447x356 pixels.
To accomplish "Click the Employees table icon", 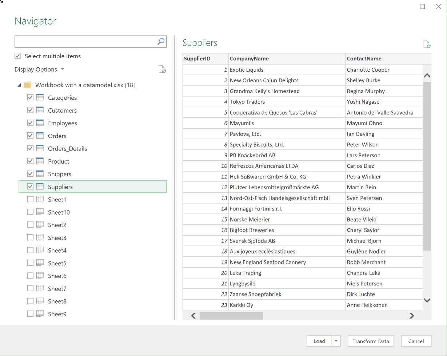I will [40, 123].
